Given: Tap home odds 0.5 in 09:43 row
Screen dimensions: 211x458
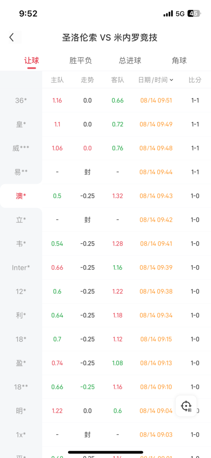Looking at the screenshot, I should [x=57, y=196].
